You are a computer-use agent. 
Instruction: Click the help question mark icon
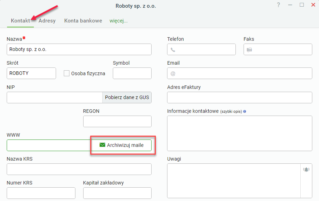coord(278,5)
